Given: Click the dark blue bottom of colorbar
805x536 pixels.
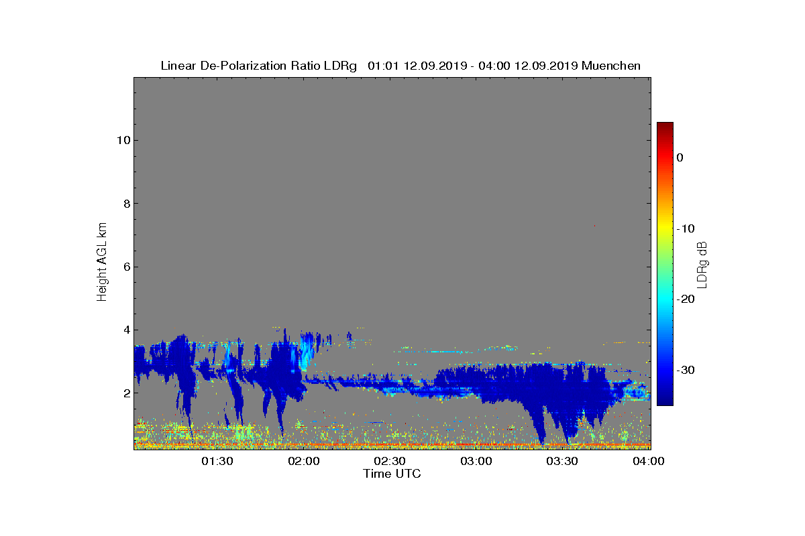Looking at the screenshot, I should [x=665, y=401].
